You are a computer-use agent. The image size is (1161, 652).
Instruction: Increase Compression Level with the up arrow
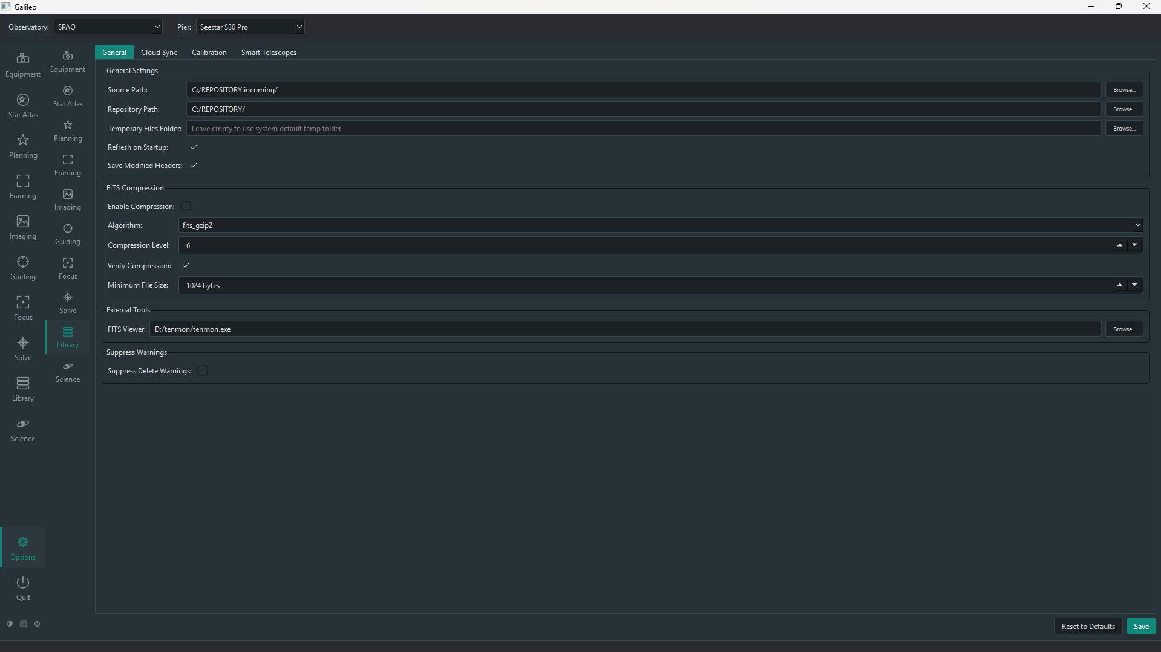pyautogui.click(x=1120, y=245)
